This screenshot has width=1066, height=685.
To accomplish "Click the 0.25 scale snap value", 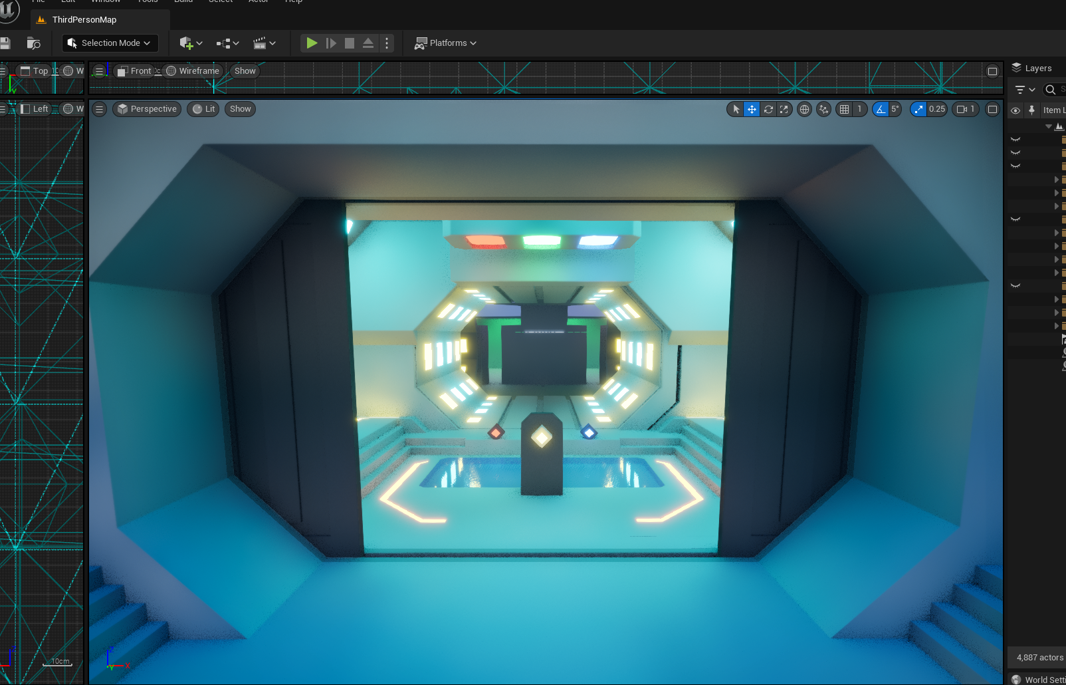I will [937, 109].
